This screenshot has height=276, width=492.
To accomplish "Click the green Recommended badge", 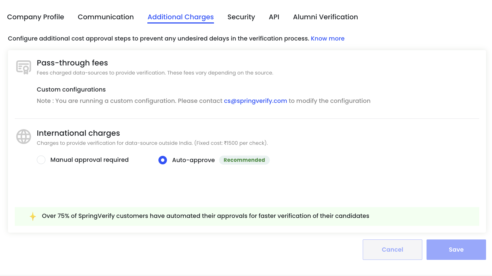I will click(244, 160).
